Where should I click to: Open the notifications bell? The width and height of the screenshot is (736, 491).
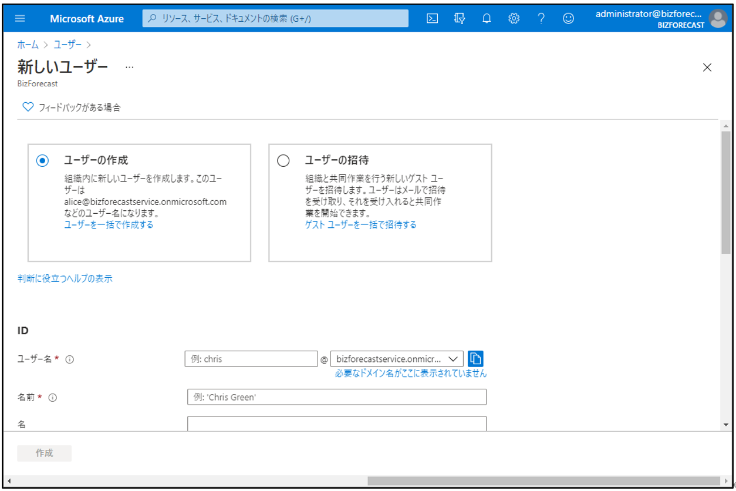tap(487, 18)
